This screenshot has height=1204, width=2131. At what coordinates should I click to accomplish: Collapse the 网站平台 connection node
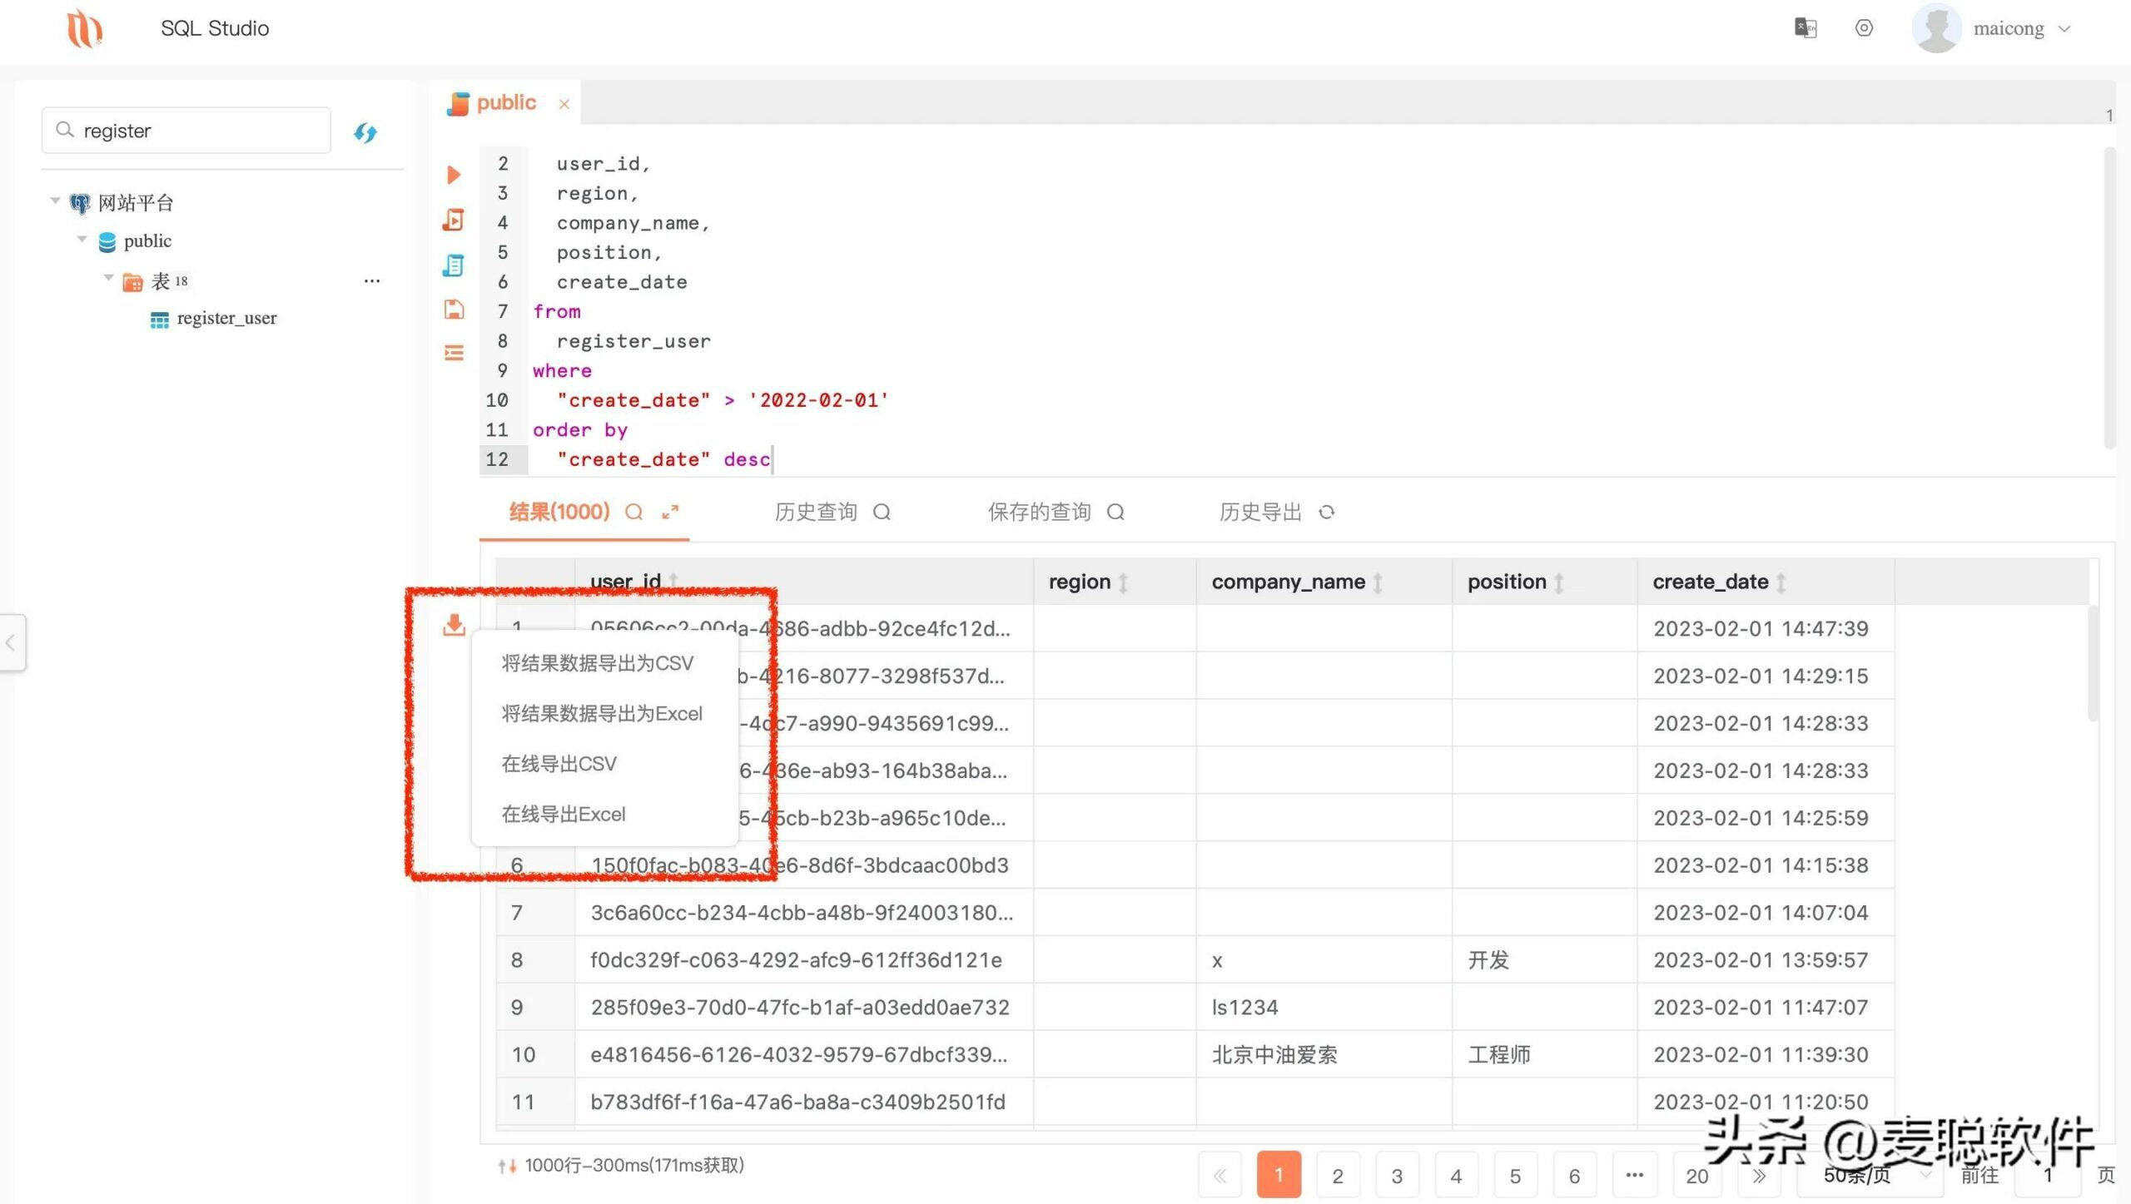pos(55,201)
